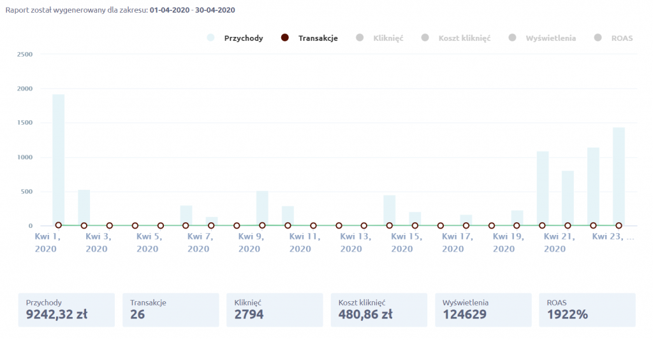Viewport: 653px width, 340px height.
Task: Select the Kliknięć summary card showing 2794
Action: pos(275,309)
